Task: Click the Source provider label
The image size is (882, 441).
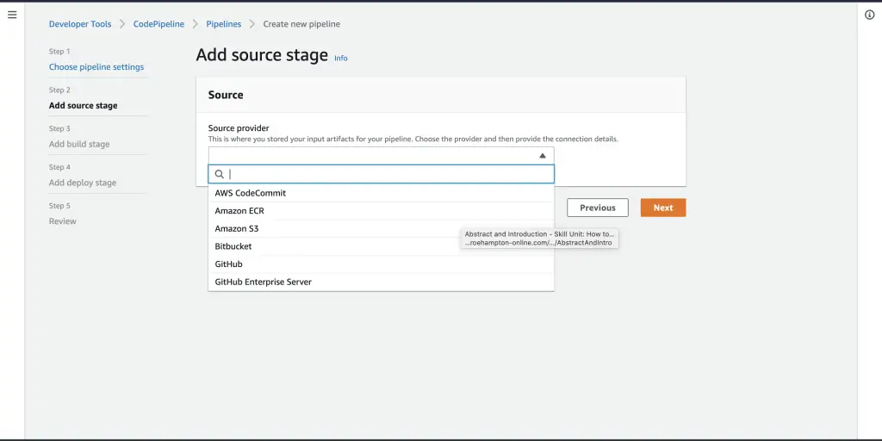Action: 239,128
